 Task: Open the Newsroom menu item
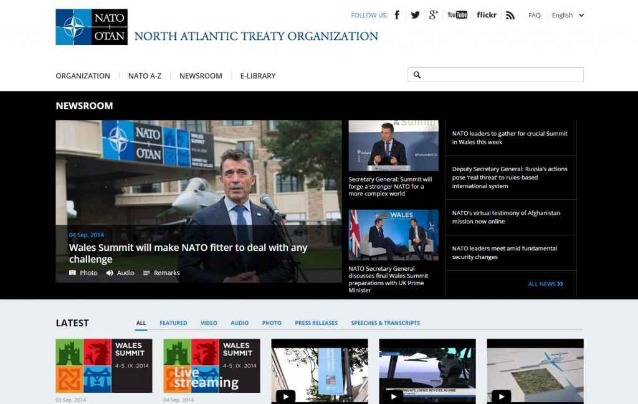coord(201,76)
